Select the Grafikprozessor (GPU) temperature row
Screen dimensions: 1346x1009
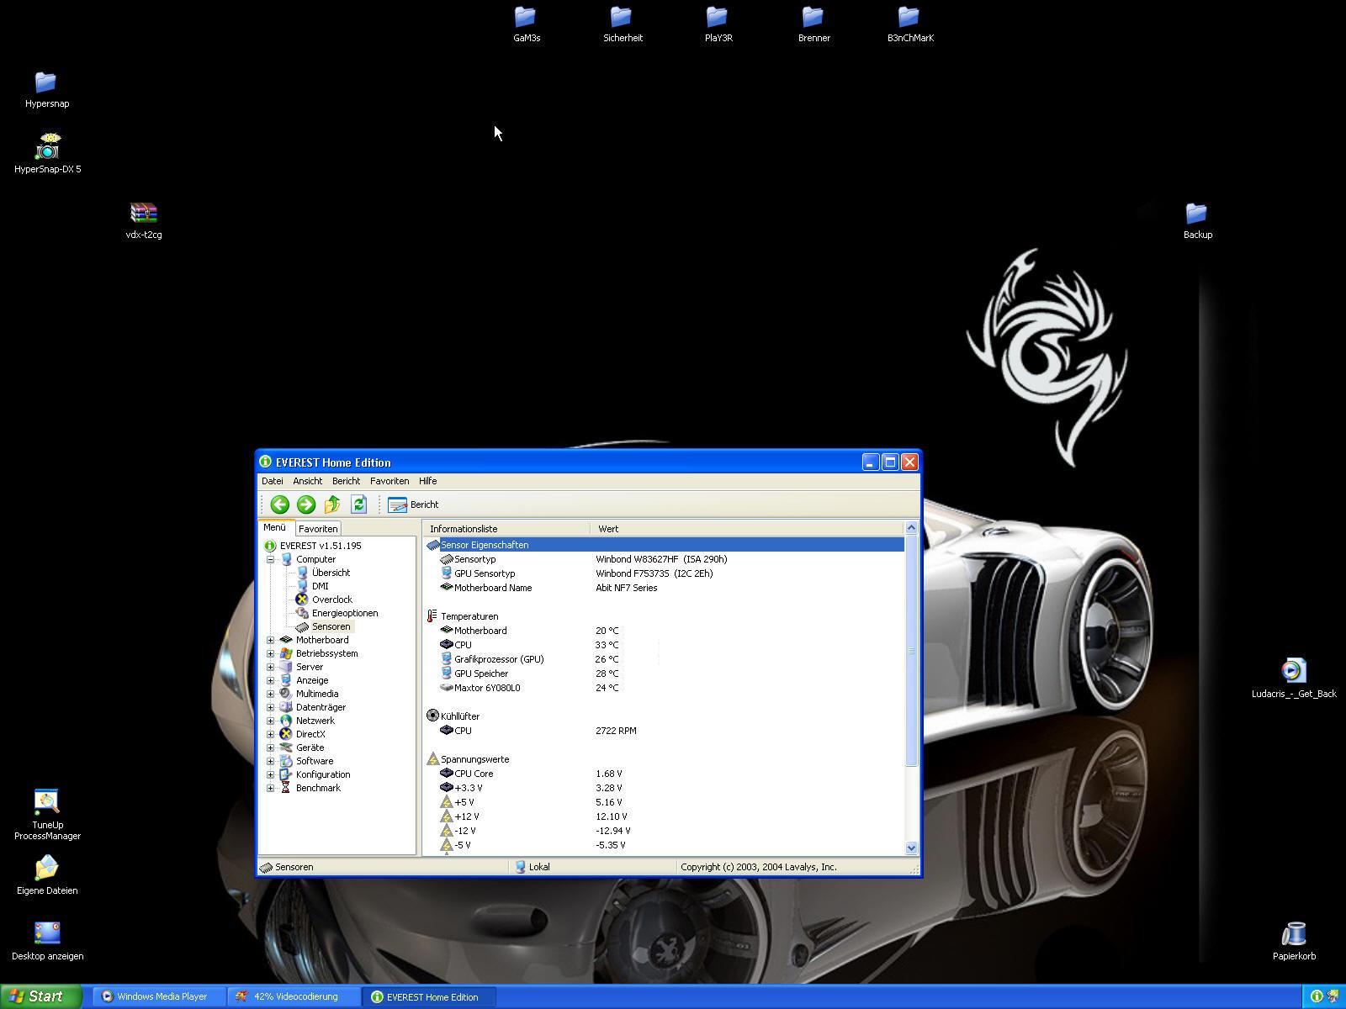click(x=665, y=659)
